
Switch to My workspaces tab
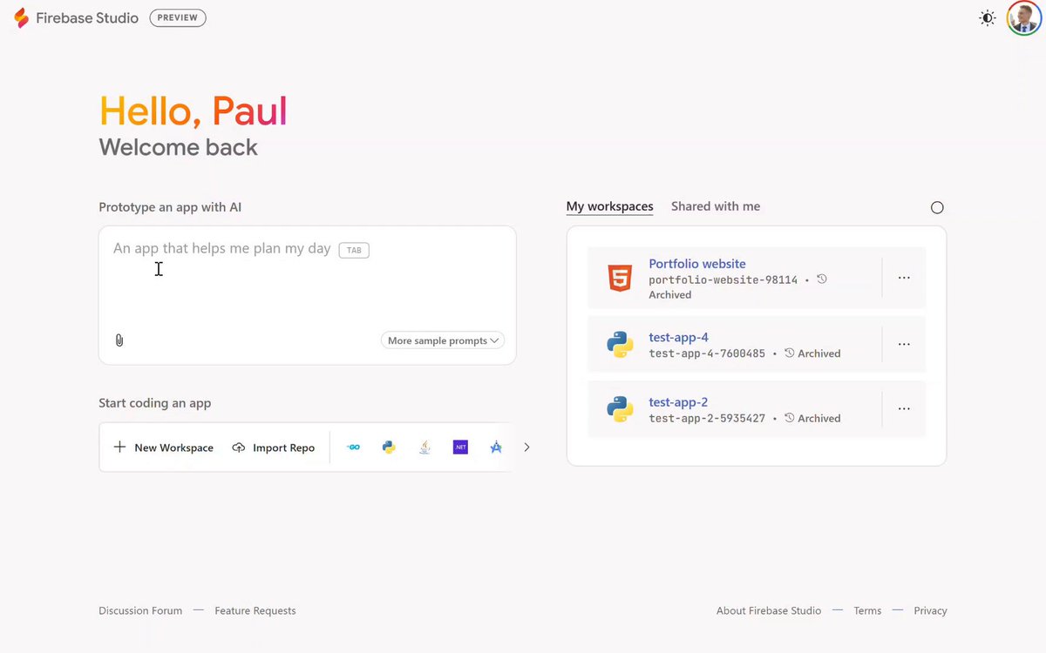(610, 206)
